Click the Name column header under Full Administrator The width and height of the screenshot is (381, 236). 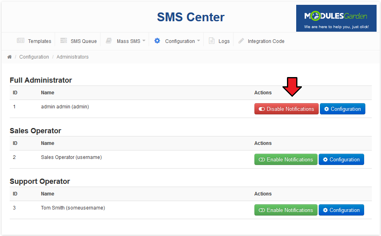click(x=47, y=93)
